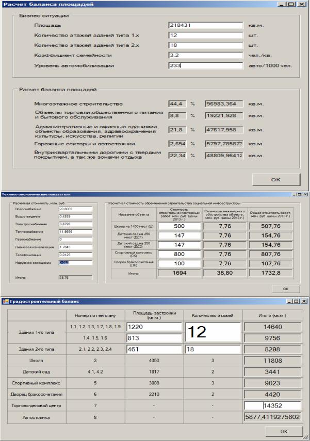Edit type 2 floors field 18
This screenshot has width=310, height=441.
[213, 349]
